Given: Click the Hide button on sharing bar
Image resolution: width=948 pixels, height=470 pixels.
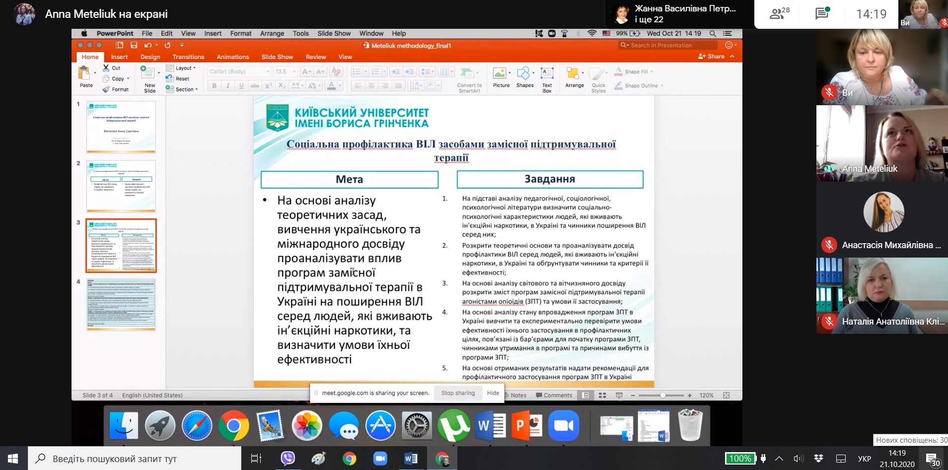Looking at the screenshot, I should (493, 393).
